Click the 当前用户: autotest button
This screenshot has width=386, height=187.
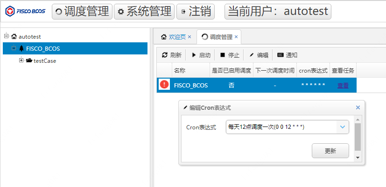click(278, 12)
